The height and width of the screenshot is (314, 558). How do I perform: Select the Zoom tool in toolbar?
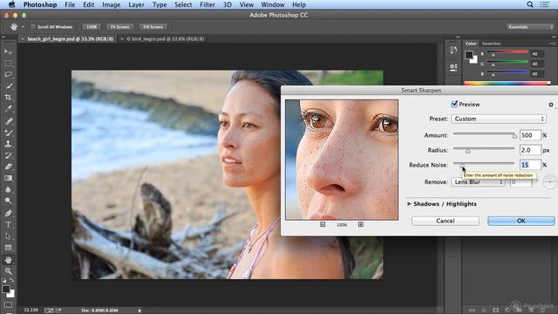(8, 271)
